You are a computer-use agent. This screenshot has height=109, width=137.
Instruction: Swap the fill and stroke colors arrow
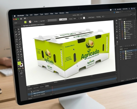point(22,62)
